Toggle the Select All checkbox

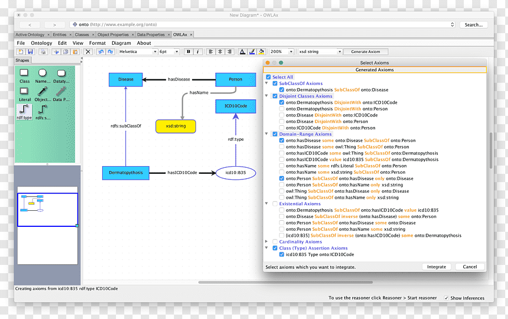coord(268,77)
